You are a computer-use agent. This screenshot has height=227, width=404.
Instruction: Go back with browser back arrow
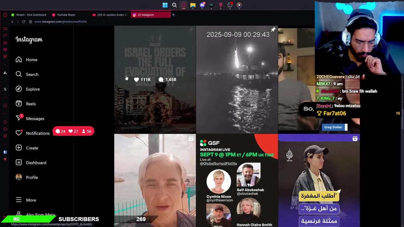tap(12, 22)
